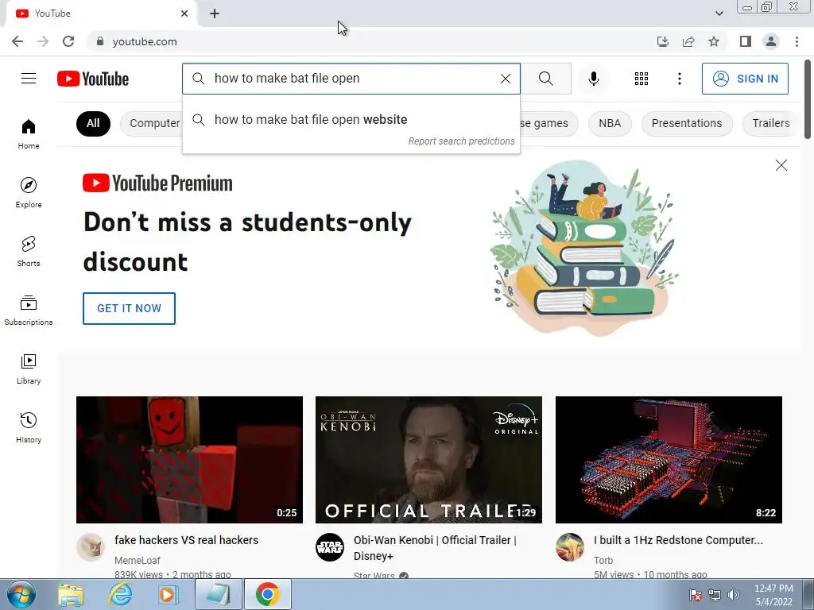Open the Windows Start menu
The width and height of the screenshot is (814, 610).
pos(21,595)
